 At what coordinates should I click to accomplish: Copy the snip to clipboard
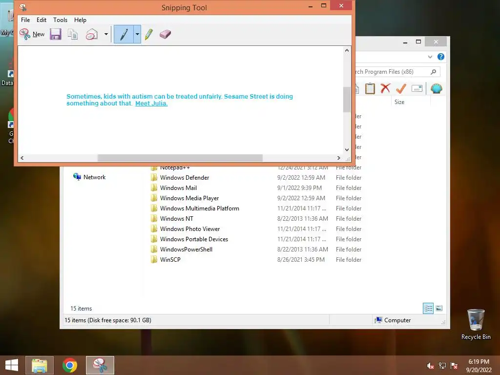pos(73,34)
